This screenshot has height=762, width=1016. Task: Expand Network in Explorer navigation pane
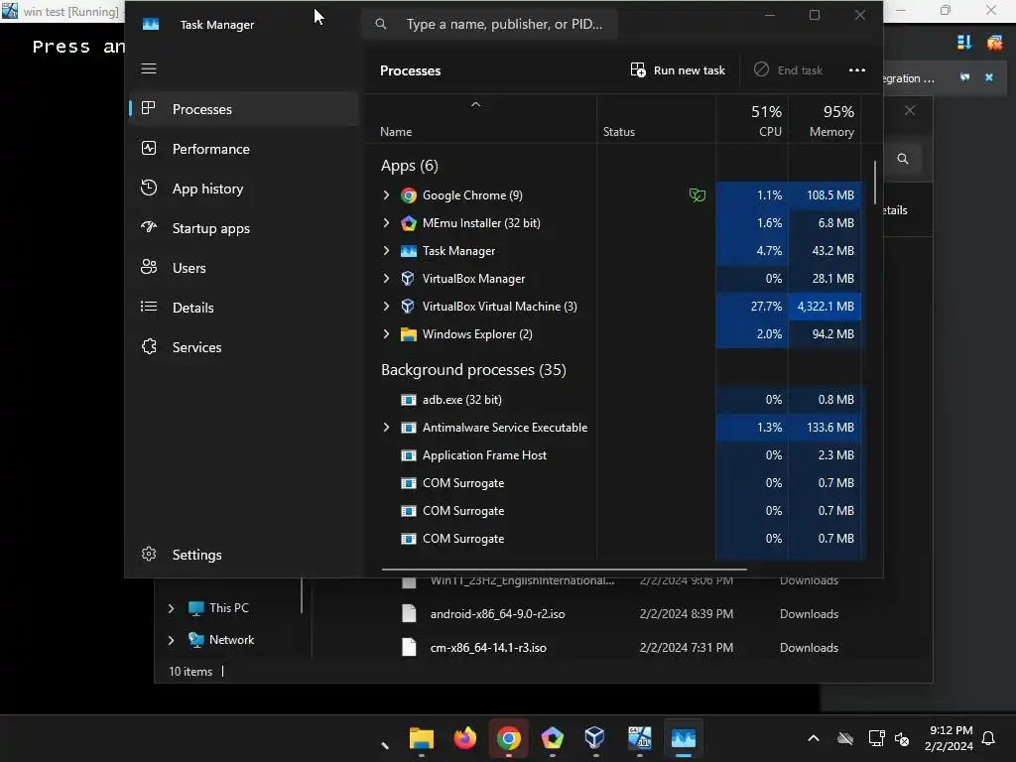point(171,640)
